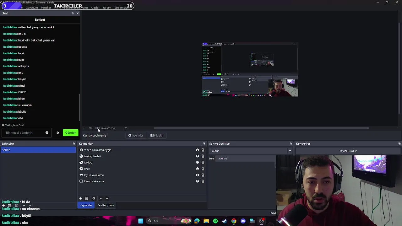
Task: Click chat message 'al kaydır'
Action: pyautogui.click(x=24, y=66)
